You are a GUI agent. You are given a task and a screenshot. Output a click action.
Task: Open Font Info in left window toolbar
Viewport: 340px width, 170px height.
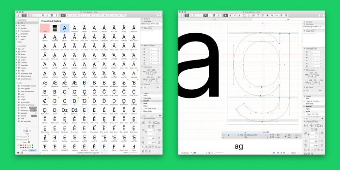pyautogui.click(x=18, y=15)
